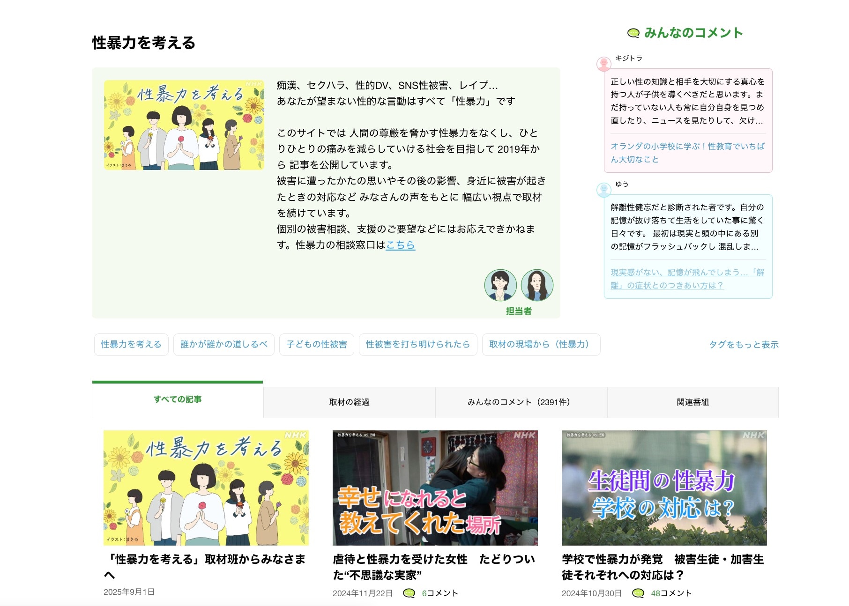Select the 子どもの性被害 tag
849x606 pixels.
pyautogui.click(x=316, y=345)
